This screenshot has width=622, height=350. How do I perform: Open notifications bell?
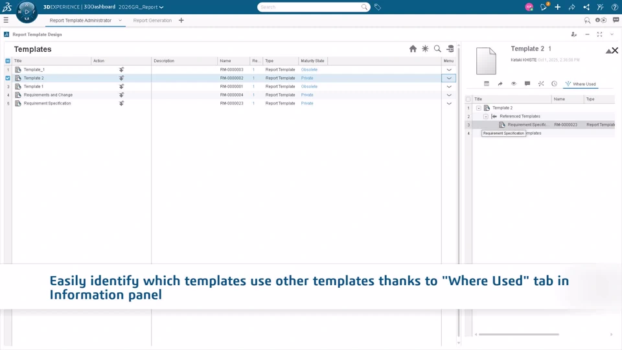(544, 7)
